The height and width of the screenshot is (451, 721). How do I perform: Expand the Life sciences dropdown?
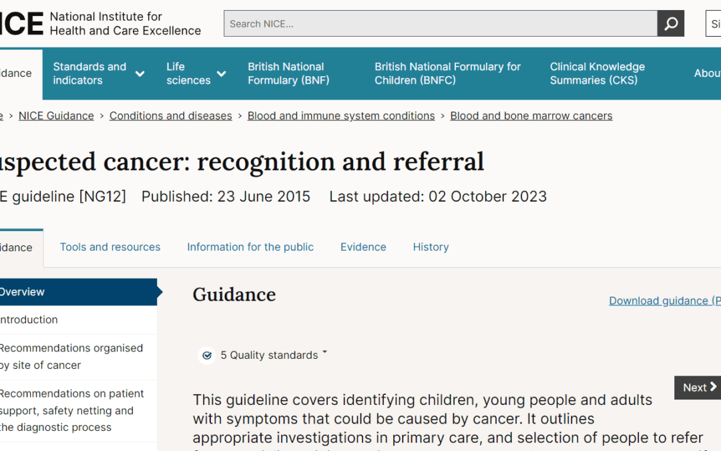pyautogui.click(x=196, y=73)
